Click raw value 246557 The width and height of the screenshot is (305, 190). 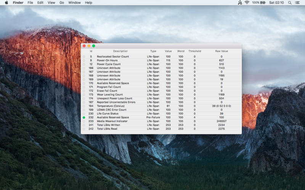222,121
